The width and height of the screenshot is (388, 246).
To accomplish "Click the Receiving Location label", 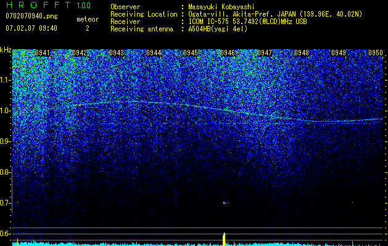I will pyautogui.click(x=144, y=14).
